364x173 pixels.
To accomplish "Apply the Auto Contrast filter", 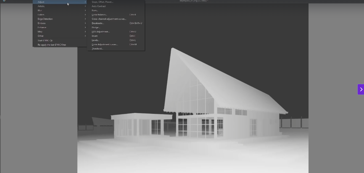I will point(99,6).
